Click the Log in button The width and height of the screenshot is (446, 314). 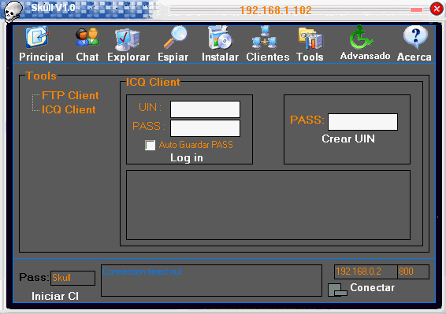pos(187,157)
